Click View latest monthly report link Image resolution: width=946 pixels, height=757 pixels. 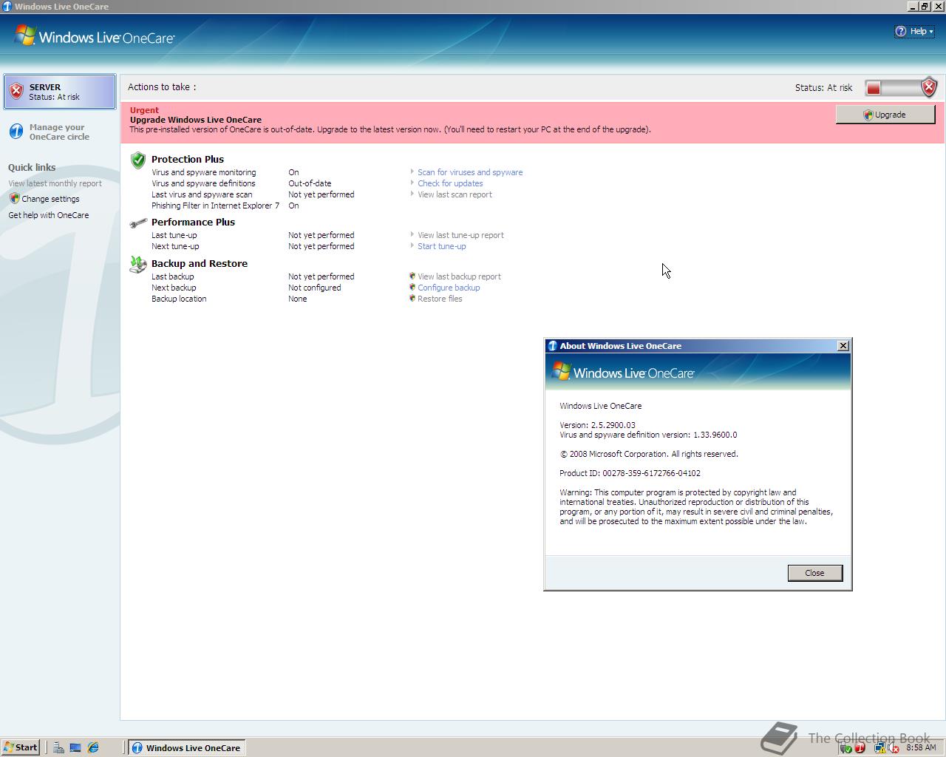55,183
